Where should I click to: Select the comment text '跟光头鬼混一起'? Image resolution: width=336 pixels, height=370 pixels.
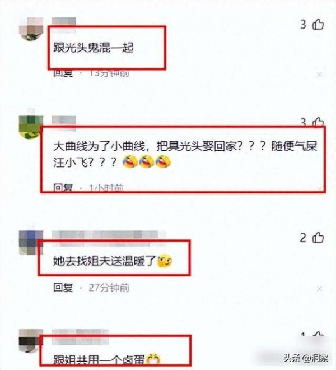coord(94,48)
